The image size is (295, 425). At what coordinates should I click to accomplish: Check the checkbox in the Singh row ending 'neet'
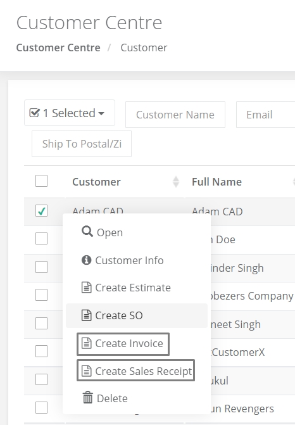(x=41, y=324)
